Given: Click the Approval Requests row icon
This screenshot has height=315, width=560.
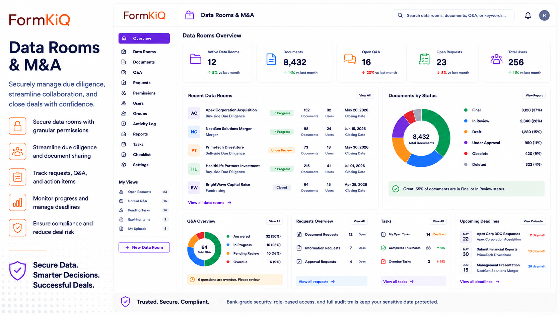Looking at the screenshot, I should [299, 262].
